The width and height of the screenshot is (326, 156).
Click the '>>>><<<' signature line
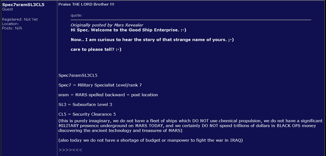coord(70,150)
